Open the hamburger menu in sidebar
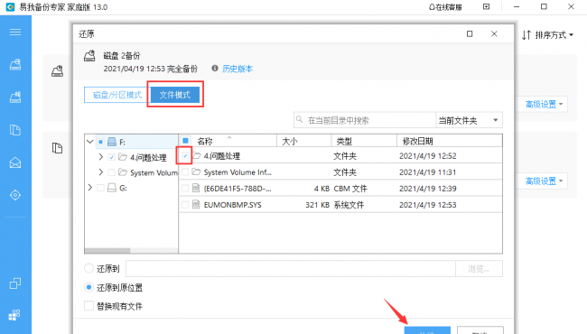The height and width of the screenshot is (334, 587). click(15, 32)
